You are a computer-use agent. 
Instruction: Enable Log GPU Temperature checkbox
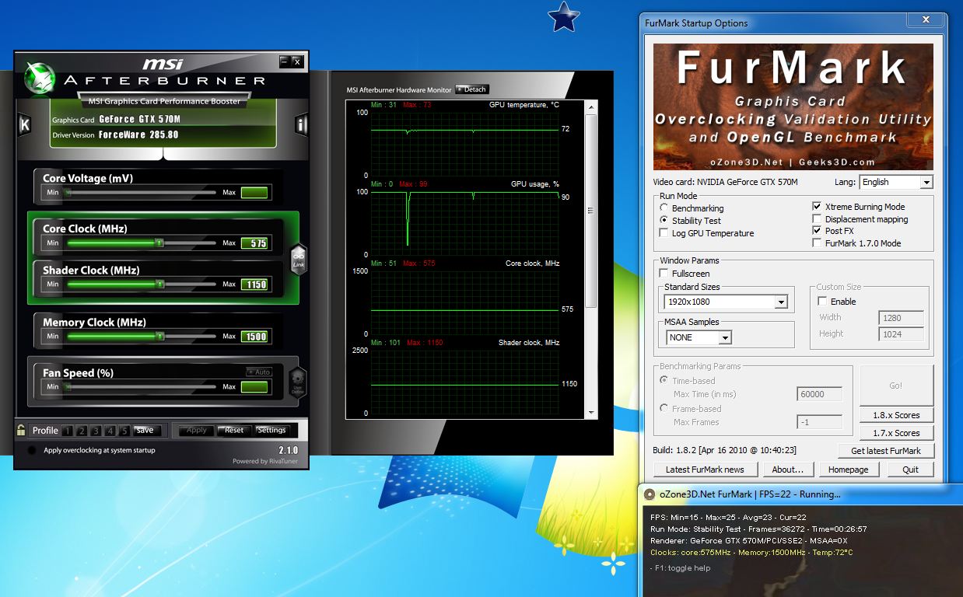tap(664, 233)
